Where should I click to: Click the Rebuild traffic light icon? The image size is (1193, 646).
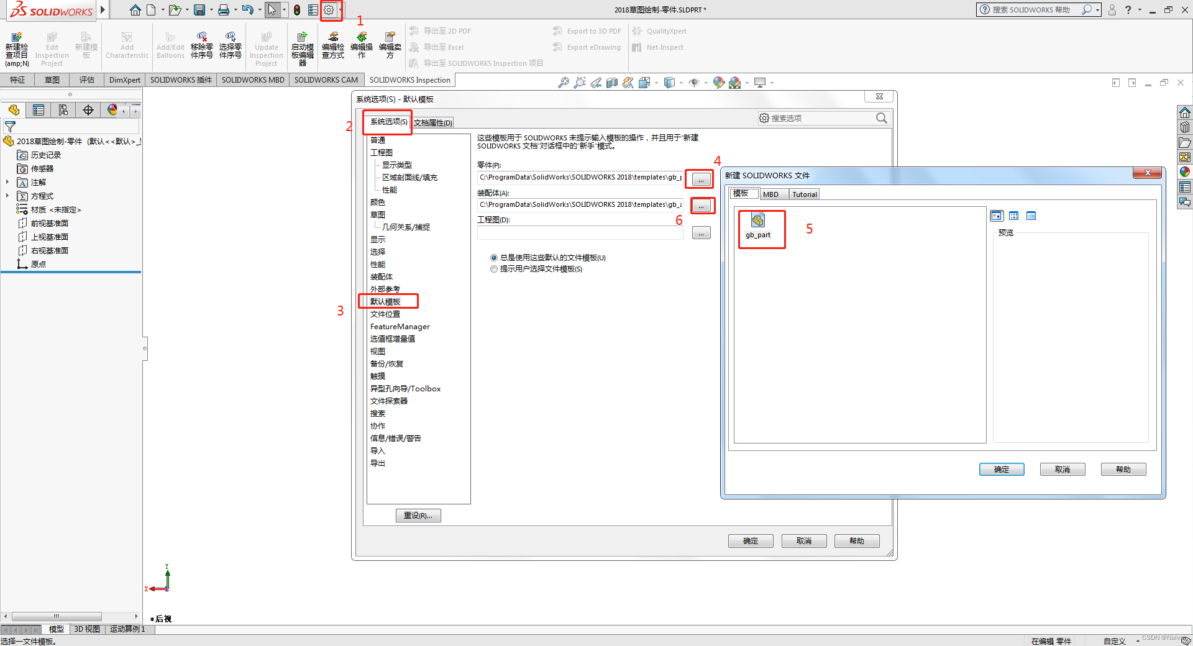[x=297, y=10]
